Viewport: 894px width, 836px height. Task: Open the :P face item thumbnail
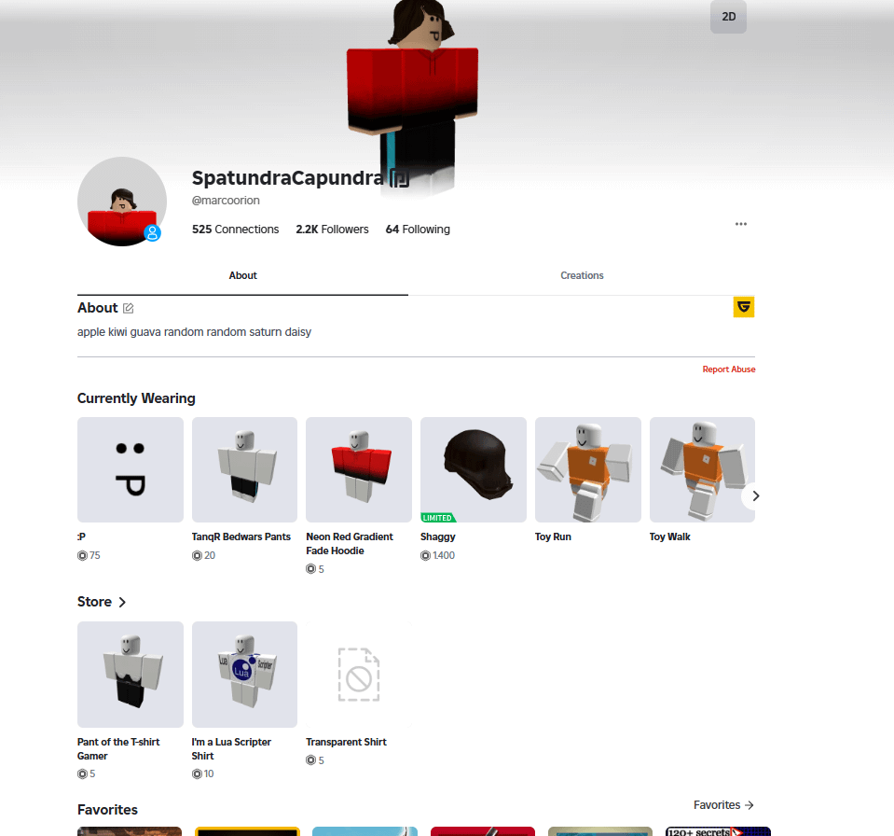[131, 469]
